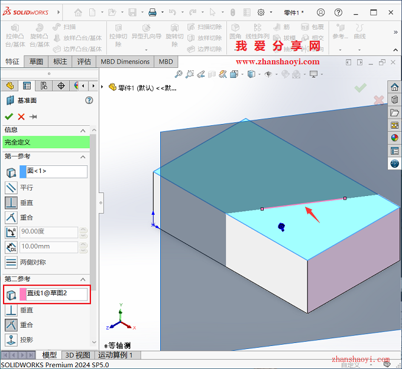Image resolution: width=402 pixels, height=369 pixels.
Task: Open the help icon beside 基准面
Action: [89, 100]
